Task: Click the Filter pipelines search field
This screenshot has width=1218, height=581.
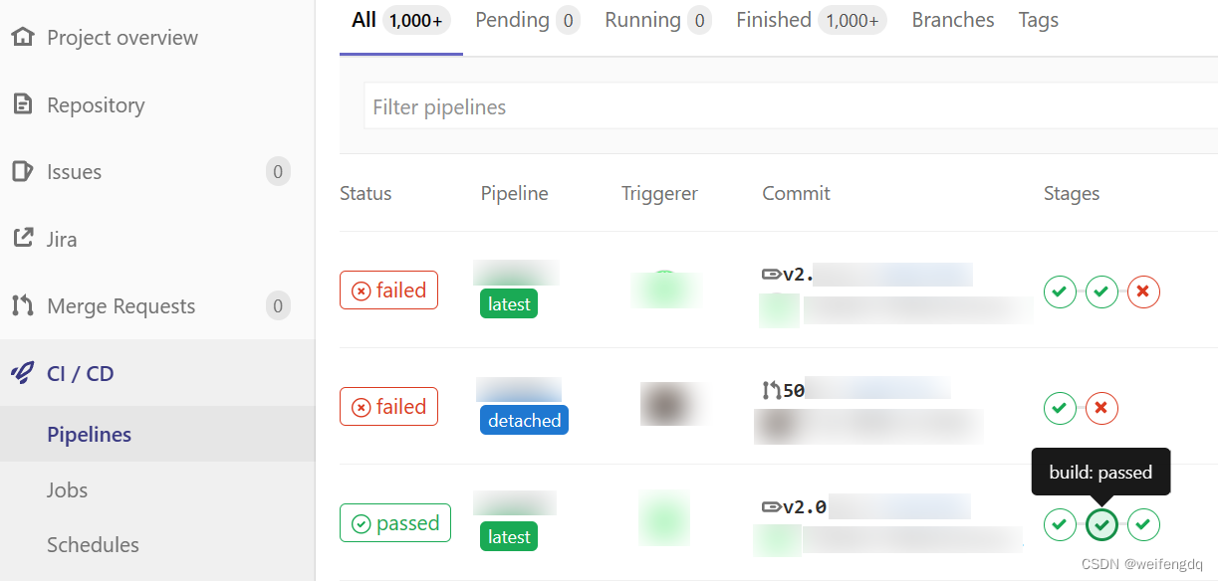Action: click(x=697, y=106)
